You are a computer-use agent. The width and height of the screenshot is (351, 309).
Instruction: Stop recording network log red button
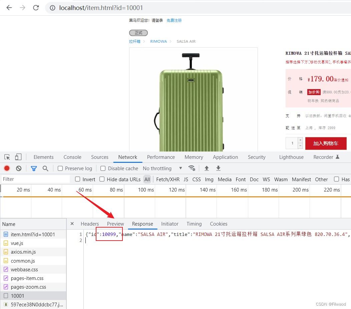pyautogui.click(x=7, y=169)
